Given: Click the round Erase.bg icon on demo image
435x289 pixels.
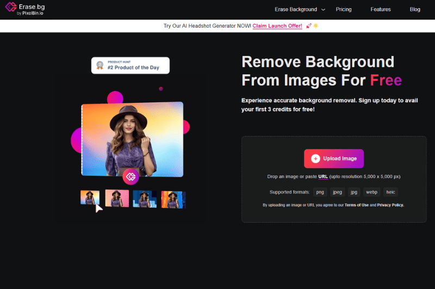Looking at the screenshot, I should (x=130, y=176).
